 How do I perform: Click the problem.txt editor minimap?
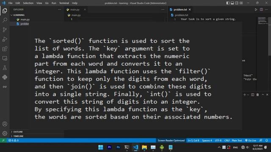pyautogui.click(x=263, y=21)
